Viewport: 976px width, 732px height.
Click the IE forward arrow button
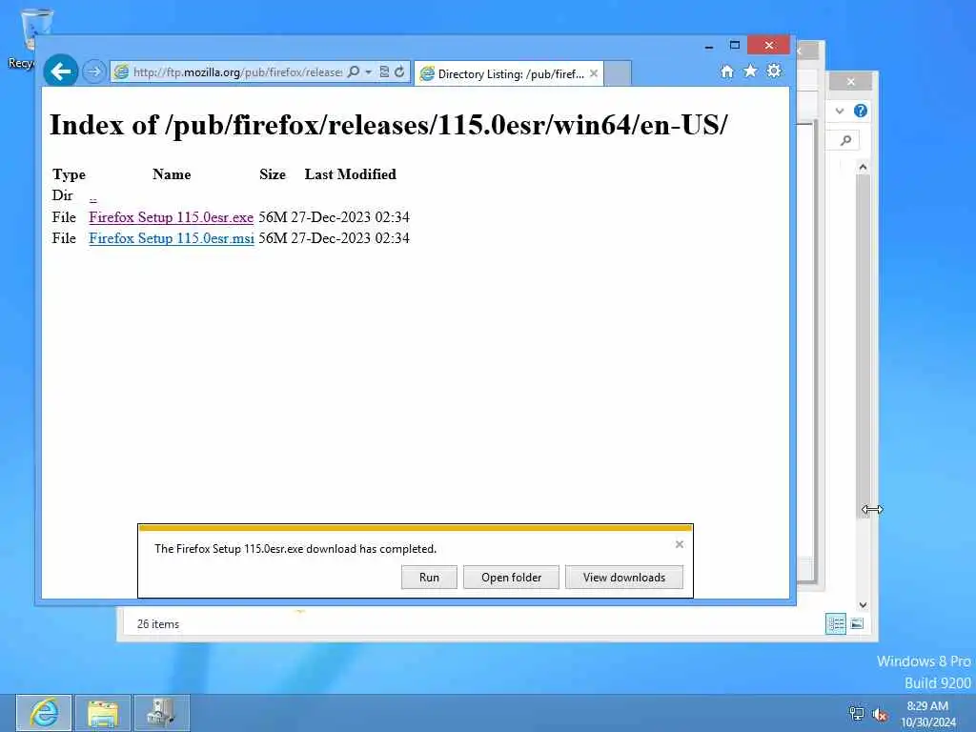[x=94, y=71]
